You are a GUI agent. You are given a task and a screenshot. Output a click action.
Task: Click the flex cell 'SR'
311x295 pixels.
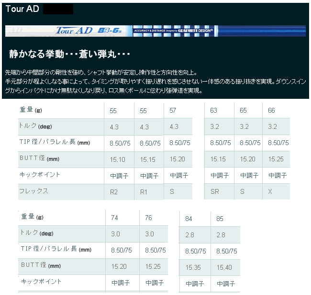point(215,191)
